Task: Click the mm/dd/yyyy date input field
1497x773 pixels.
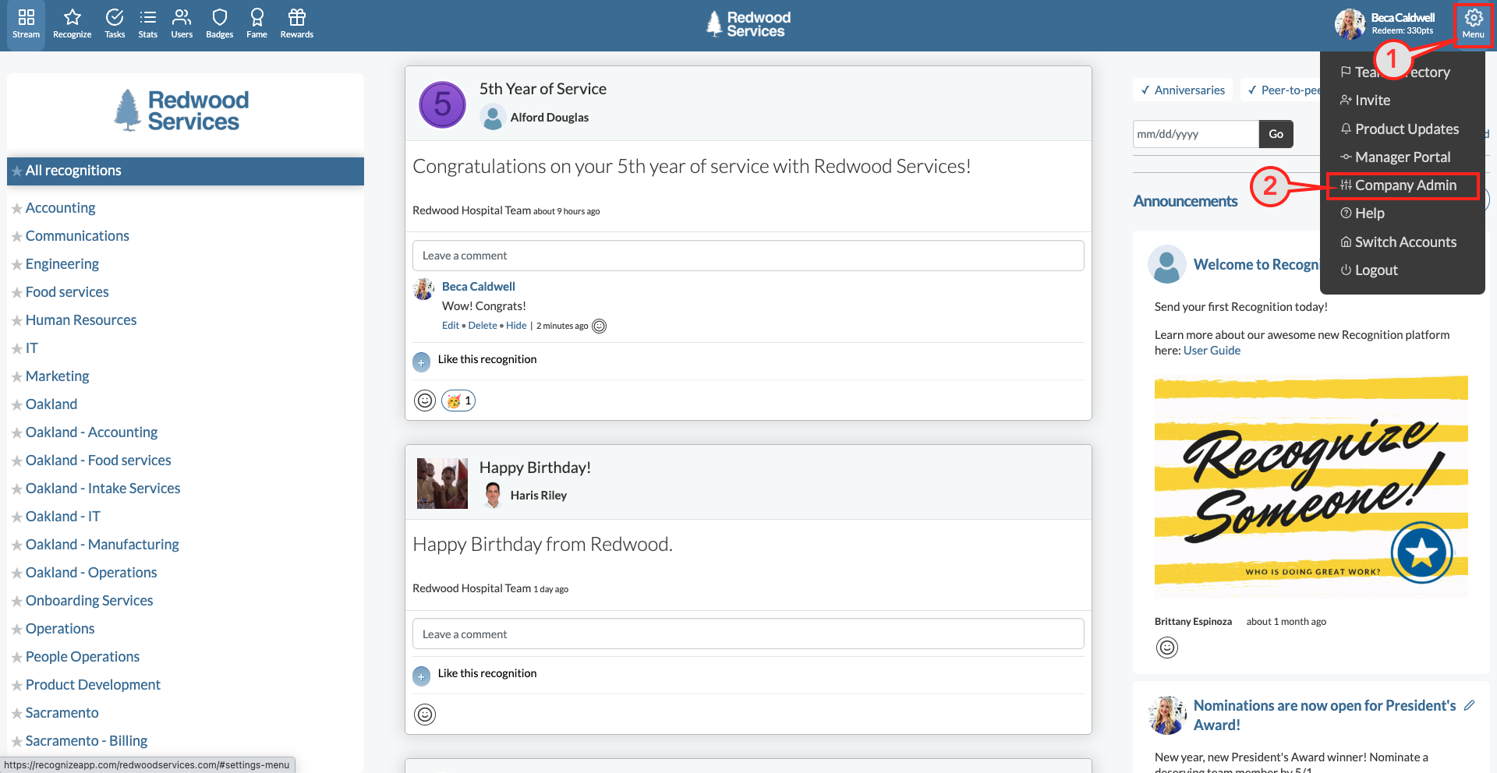Action: 1194,134
